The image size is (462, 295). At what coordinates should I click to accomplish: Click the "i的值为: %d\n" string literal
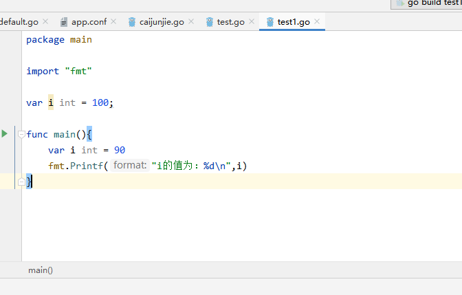coord(191,166)
